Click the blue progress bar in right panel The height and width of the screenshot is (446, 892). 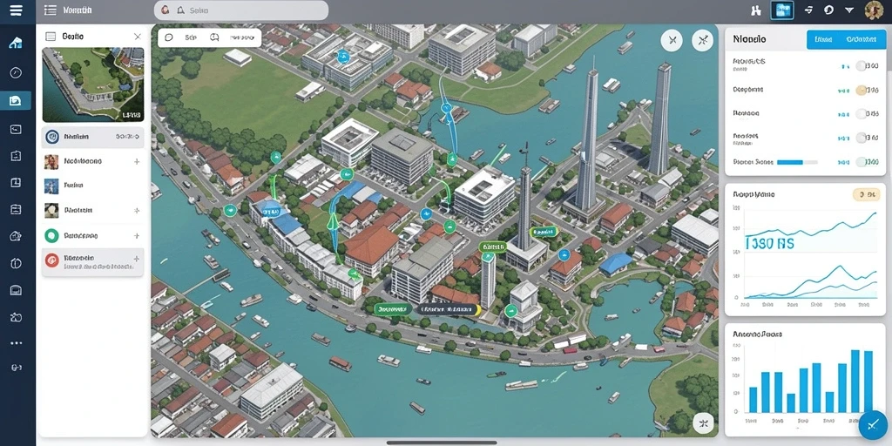(797, 162)
